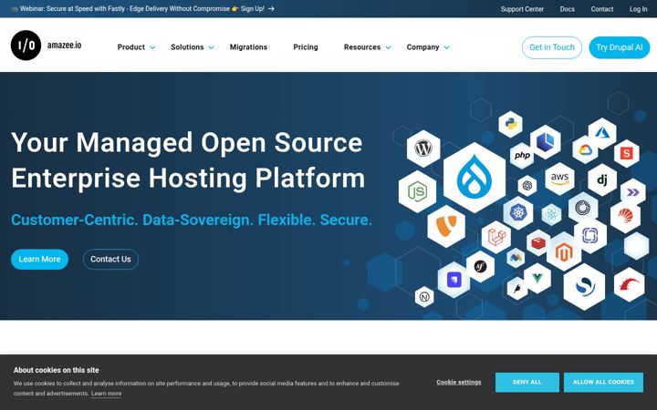Click the Vue.js logo hexagon

click(537, 278)
